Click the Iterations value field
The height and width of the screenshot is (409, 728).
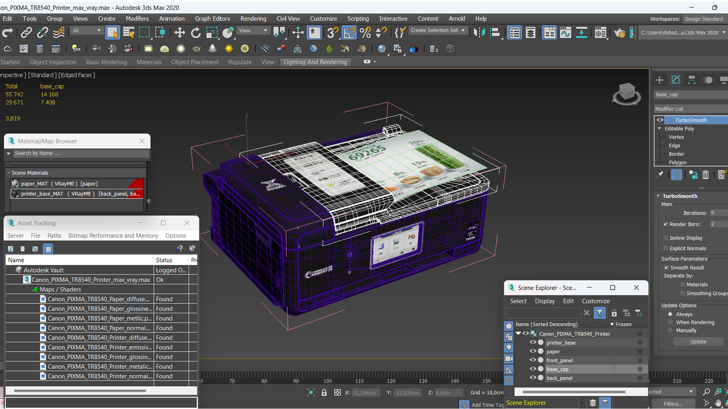click(719, 213)
